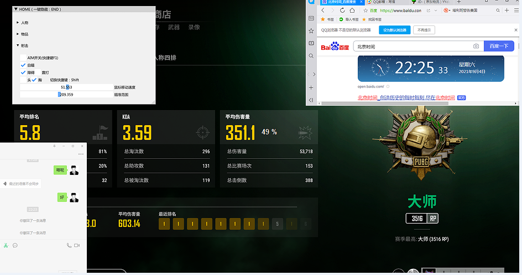The width and height of the screenshot is (522, 275).
Task: Expand the 人物 section
Action: [22, 23]
